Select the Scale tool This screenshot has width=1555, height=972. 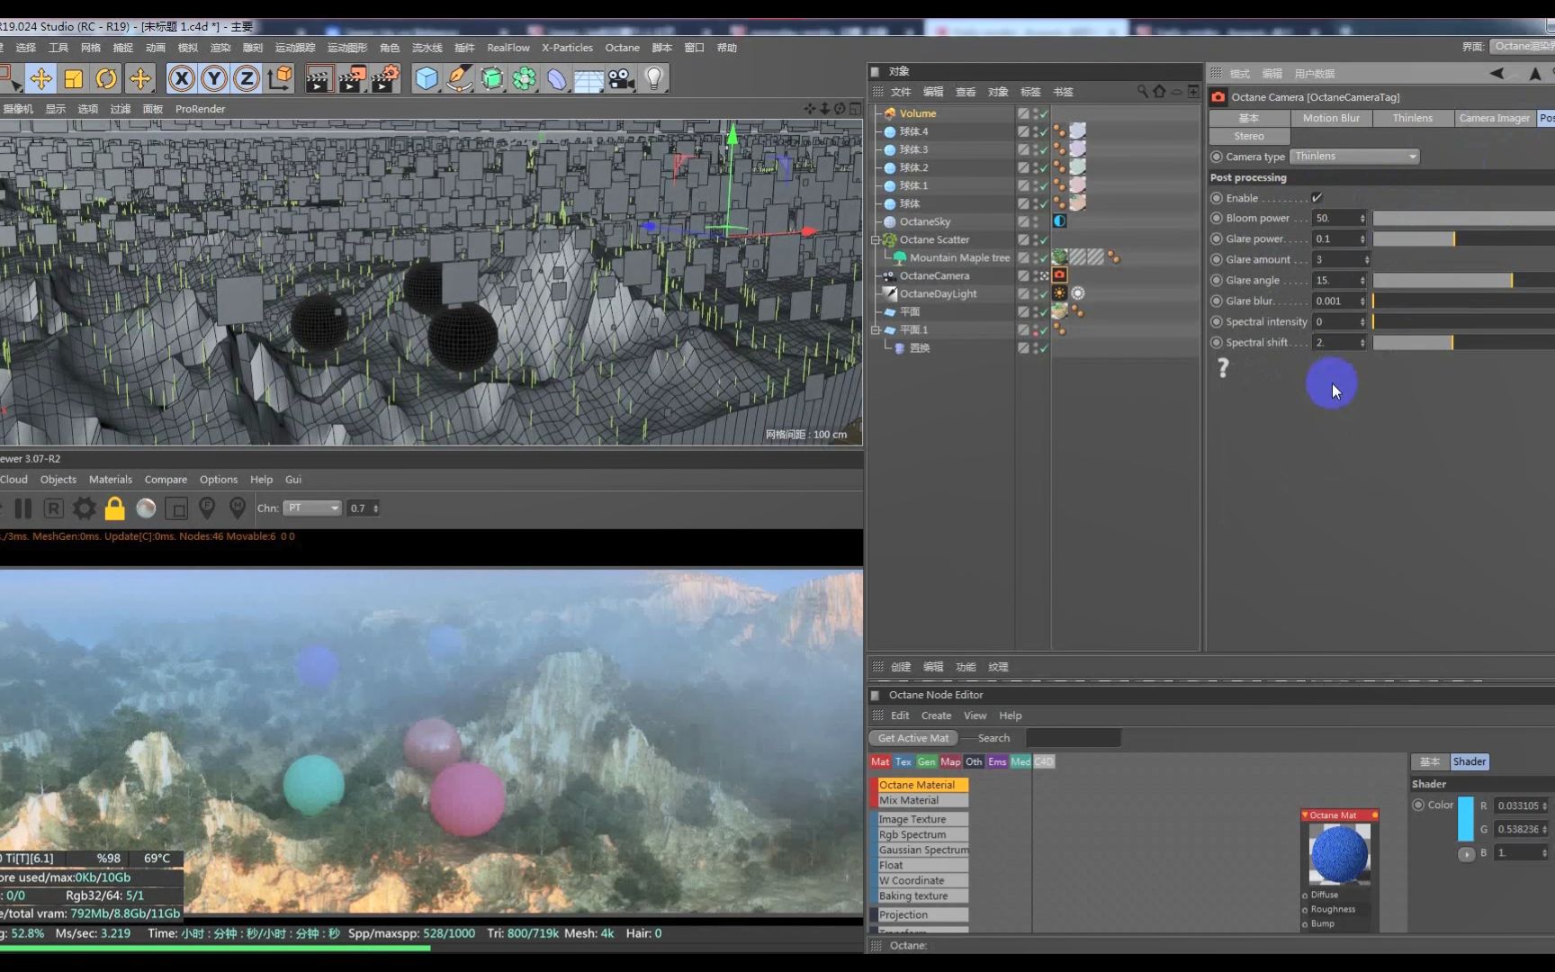tap(74, 79)
